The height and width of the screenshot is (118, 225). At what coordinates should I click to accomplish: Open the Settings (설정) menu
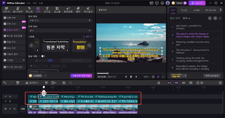point(34,3)
